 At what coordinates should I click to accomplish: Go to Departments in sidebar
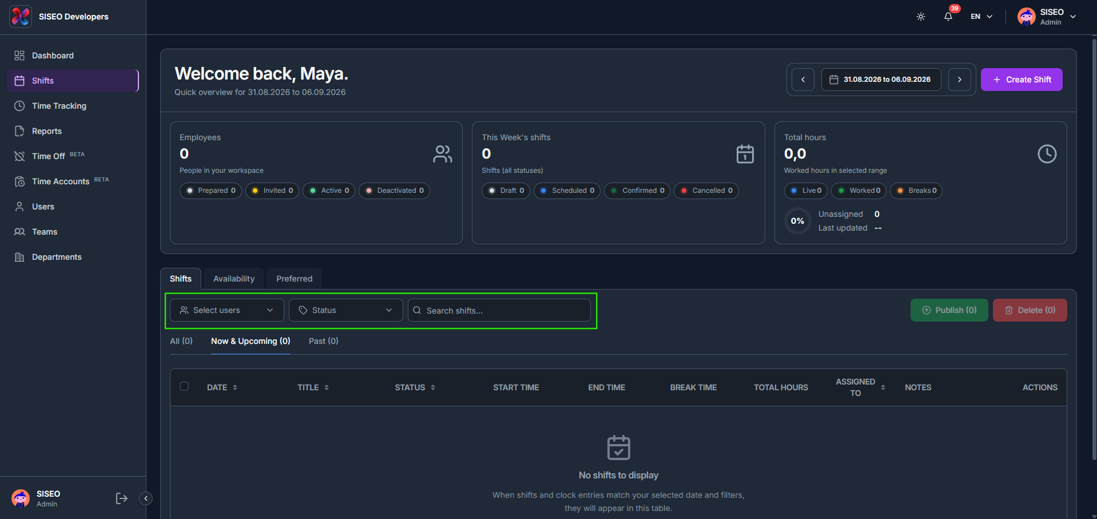click(x=73, y=257)
